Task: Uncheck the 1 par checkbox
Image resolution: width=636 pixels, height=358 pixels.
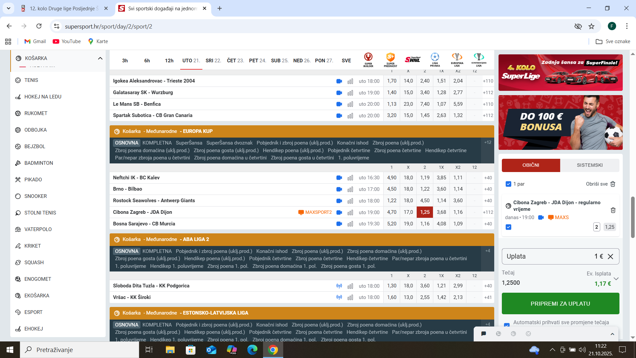Action: coord(508,184)
